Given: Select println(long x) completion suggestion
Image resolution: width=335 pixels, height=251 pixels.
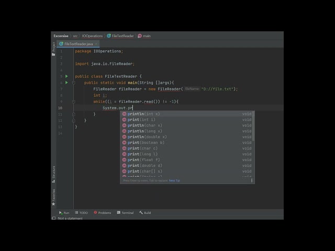Looking at the screenshot, I should click(186, 131).
